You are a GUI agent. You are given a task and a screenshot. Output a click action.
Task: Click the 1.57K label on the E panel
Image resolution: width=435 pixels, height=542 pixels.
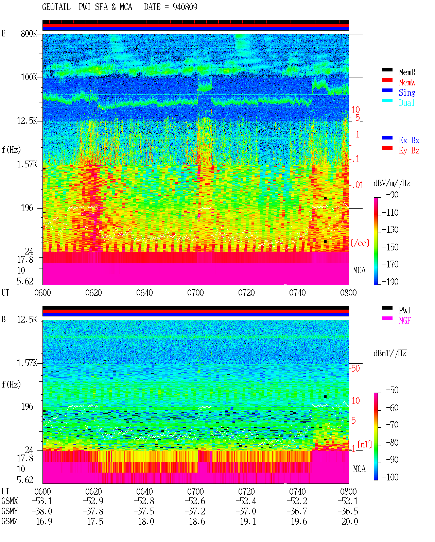(x=27, y=164)
